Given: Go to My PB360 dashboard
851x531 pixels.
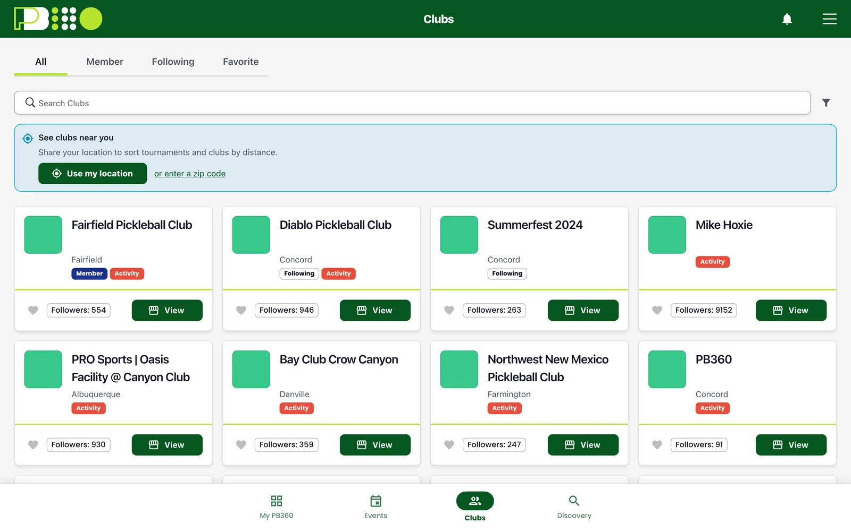Looking at the screenshot, I should coord(277,507).
